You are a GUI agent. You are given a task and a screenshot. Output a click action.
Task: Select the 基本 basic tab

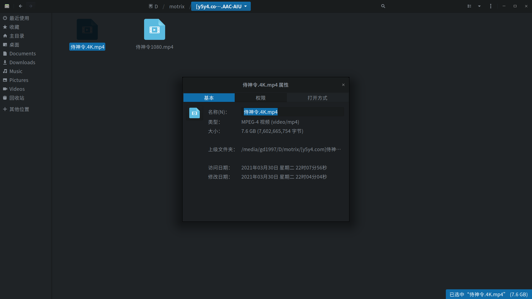click(209, 98)
